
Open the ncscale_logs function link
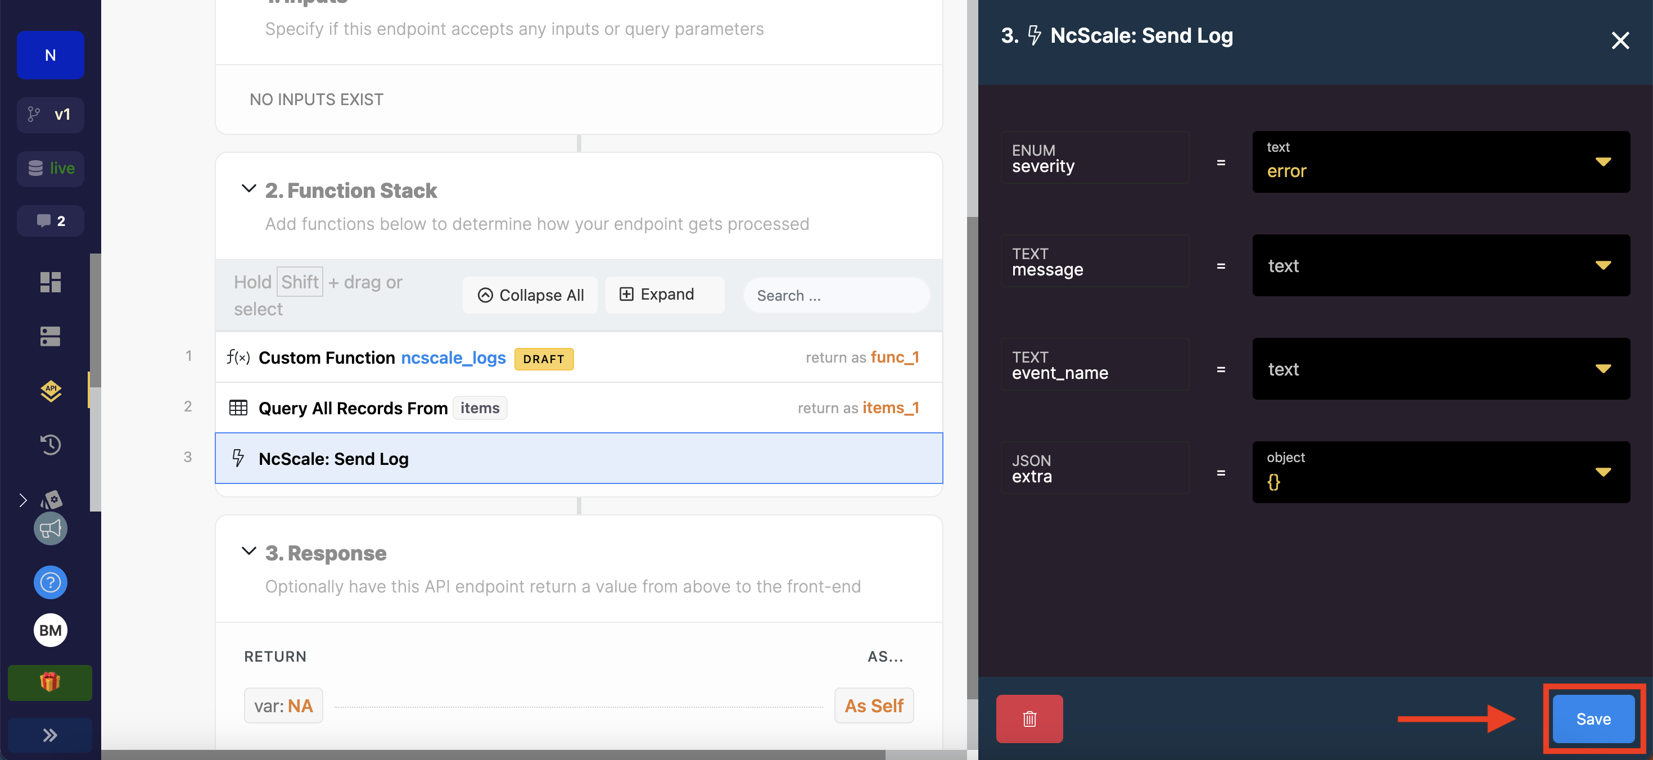coord(453,358)
